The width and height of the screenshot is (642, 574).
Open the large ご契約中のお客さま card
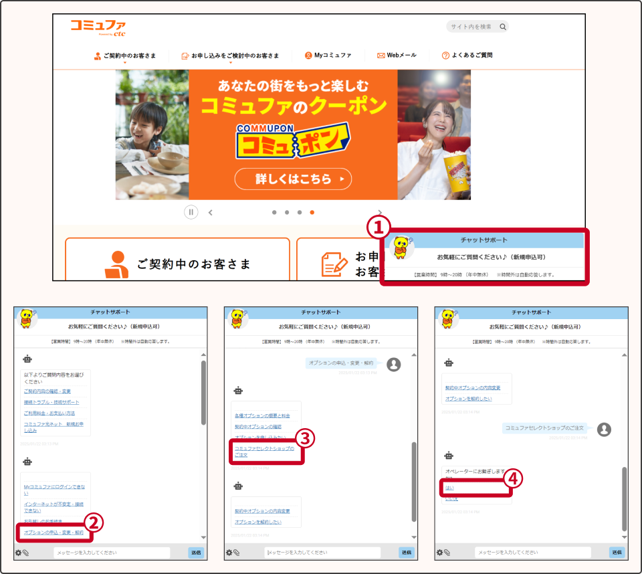177,260
